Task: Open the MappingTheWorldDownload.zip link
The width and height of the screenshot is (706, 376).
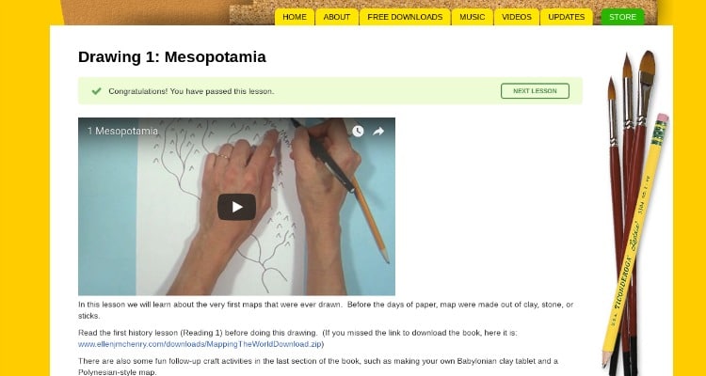Action: pos(200,344)
